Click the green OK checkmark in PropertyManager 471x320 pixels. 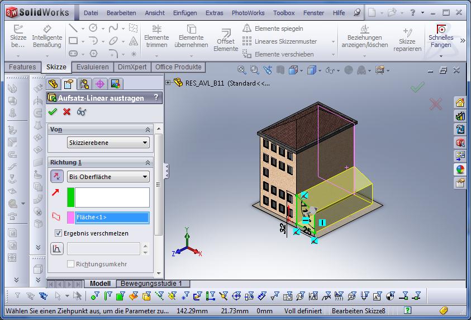(x=53, y=112)
